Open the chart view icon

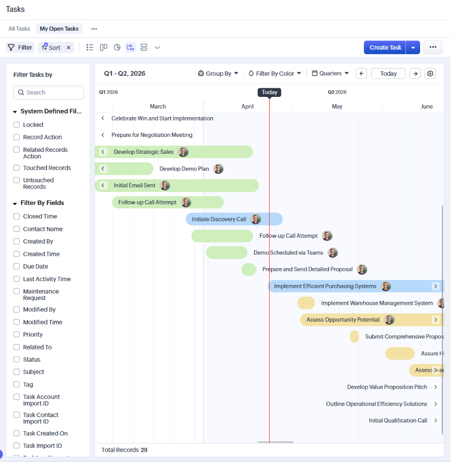click(117, 47)
